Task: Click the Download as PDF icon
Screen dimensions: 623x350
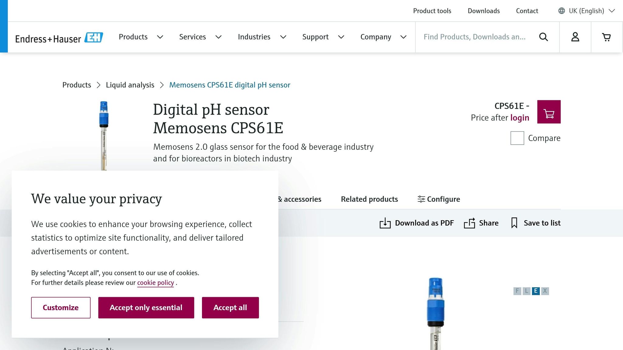Action: [385, 223]
